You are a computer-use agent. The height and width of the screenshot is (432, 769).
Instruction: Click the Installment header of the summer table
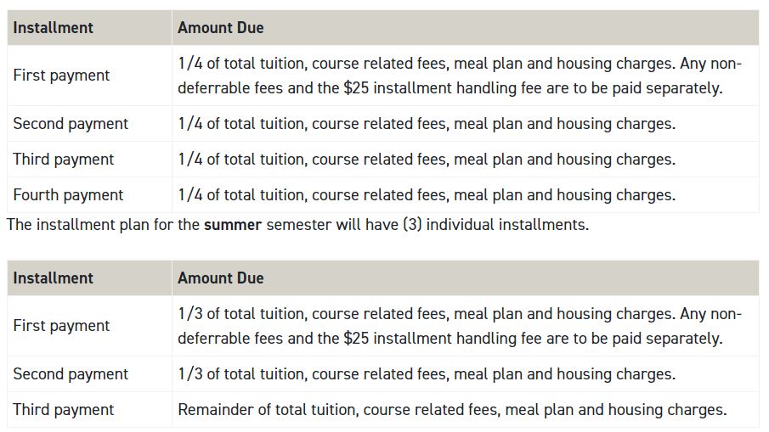pos(53,278)
